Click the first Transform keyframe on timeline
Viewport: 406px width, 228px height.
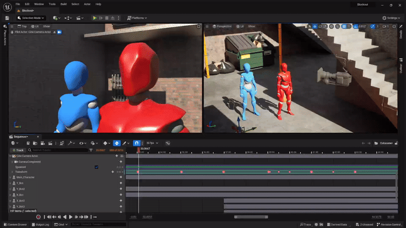point(138,172)
